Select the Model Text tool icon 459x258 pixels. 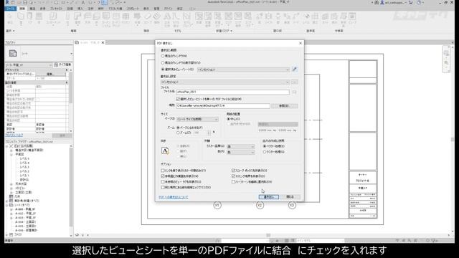167,16
